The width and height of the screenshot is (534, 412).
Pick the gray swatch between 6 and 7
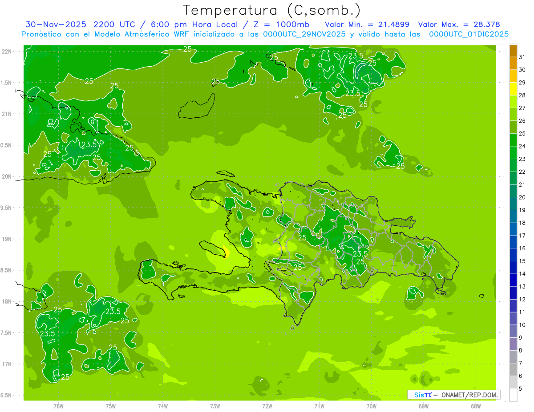513,369
